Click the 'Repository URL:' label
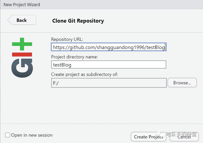The width and height of the screenshot is (203, 143). [67, 39]
